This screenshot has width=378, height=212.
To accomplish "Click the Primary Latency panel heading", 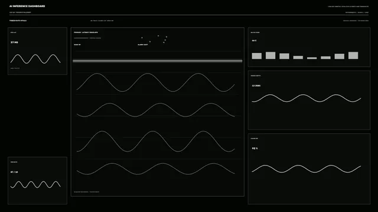I will point(86,32).
